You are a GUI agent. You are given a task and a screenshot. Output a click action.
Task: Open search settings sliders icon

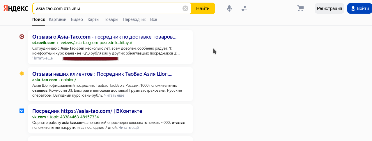coord(244,8)
